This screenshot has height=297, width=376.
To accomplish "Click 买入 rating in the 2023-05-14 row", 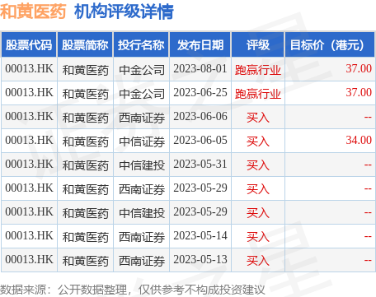I will click(258, 237).
